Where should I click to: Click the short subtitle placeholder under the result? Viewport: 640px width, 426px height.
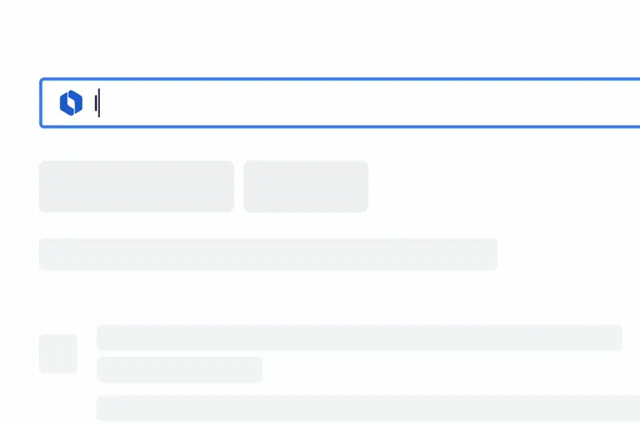[179, 370]
